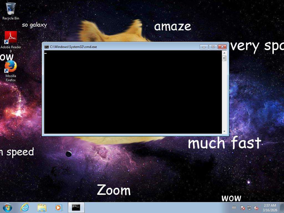Screen dimensions: 284x213
Task: Click the muted volume speaker icon
Action: point(256,207)
